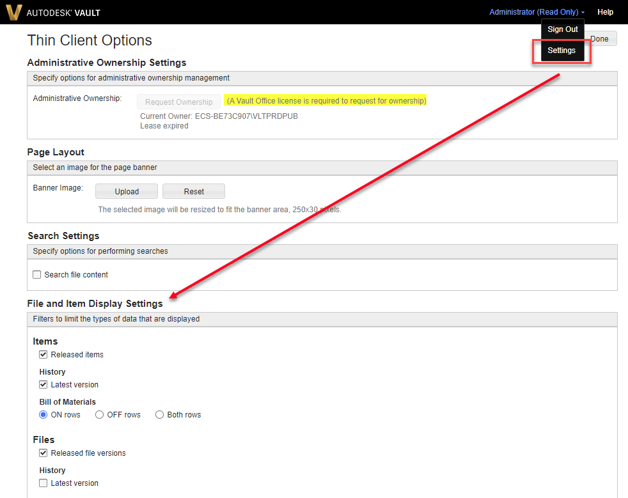Uncheck the Released items checkbox
The width and height of the screenshot is (628, 498).
(43, 354)
